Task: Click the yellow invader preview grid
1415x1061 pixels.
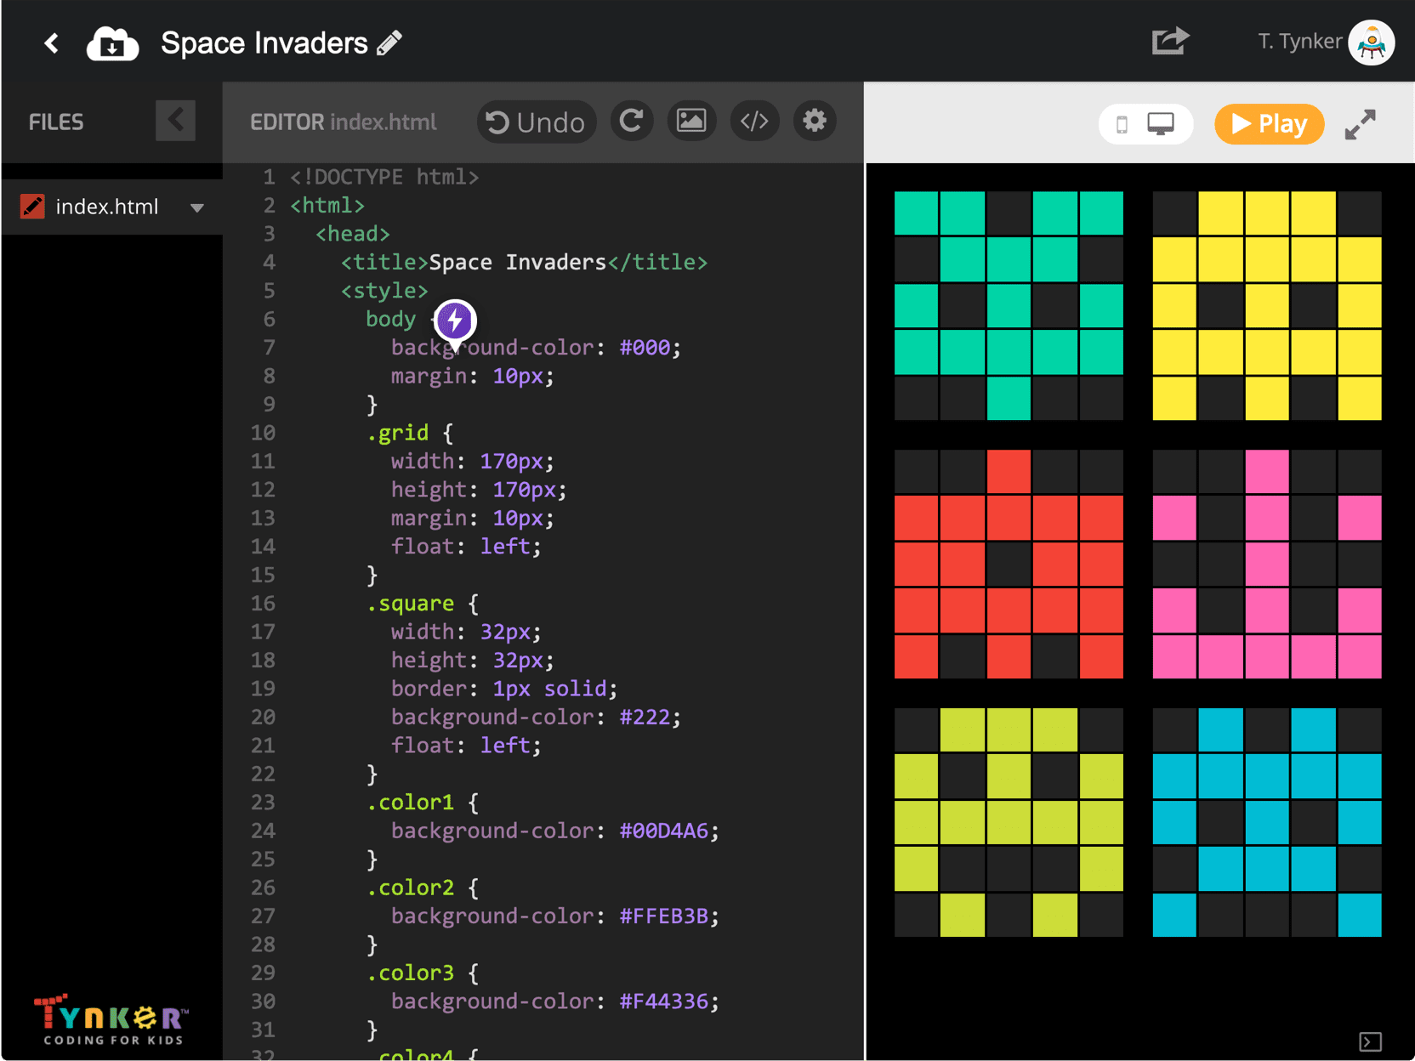Action: click(1267, 306)
